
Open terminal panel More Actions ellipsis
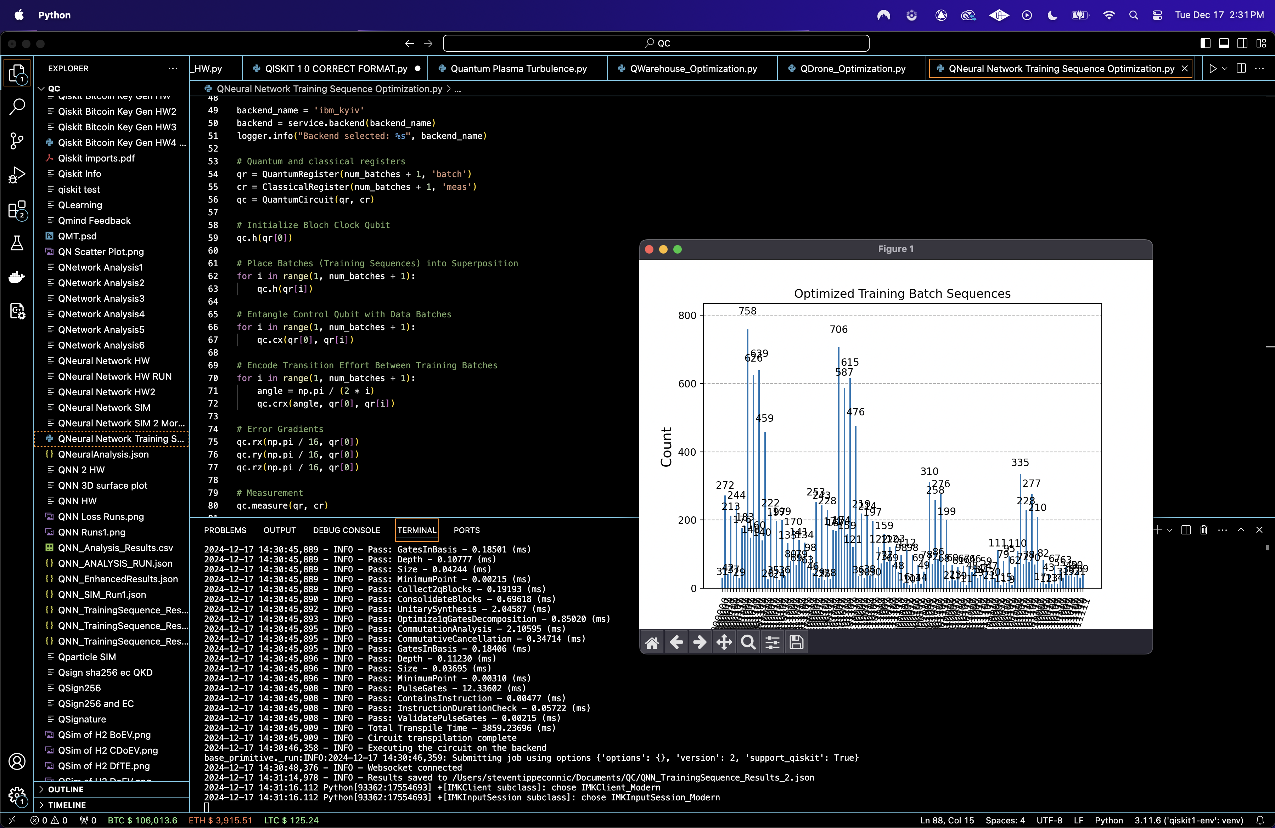point(1222,530)
